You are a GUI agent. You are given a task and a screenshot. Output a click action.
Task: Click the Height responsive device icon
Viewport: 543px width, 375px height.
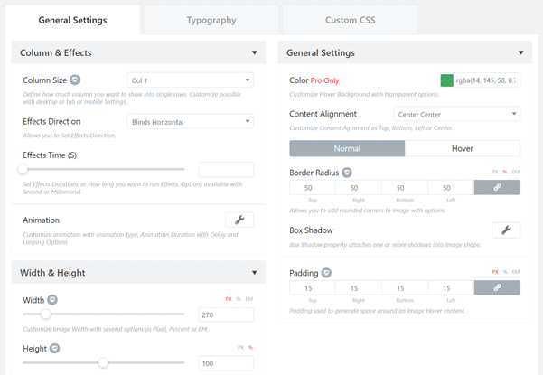click(55, 348)
